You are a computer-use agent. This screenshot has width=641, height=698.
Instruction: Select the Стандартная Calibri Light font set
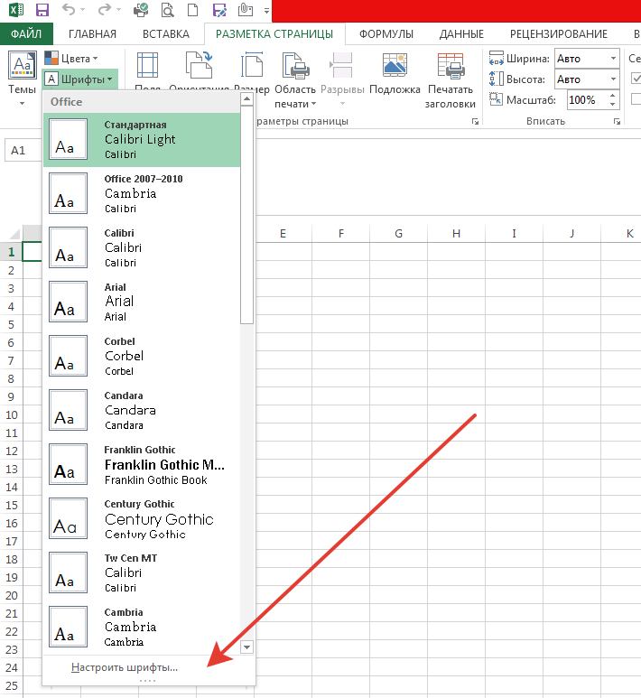[x=142, y=139]
